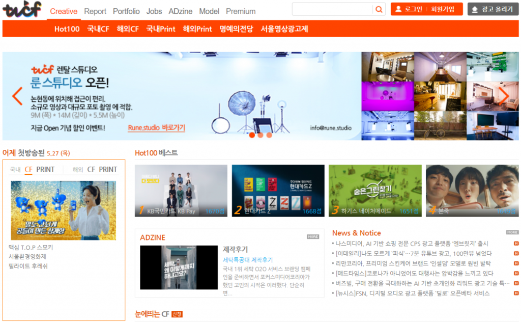The width and height of the screenshot is (521, 322).
Task: Click N icon beside 뉴시스 news
Action: tap(516, 293)
